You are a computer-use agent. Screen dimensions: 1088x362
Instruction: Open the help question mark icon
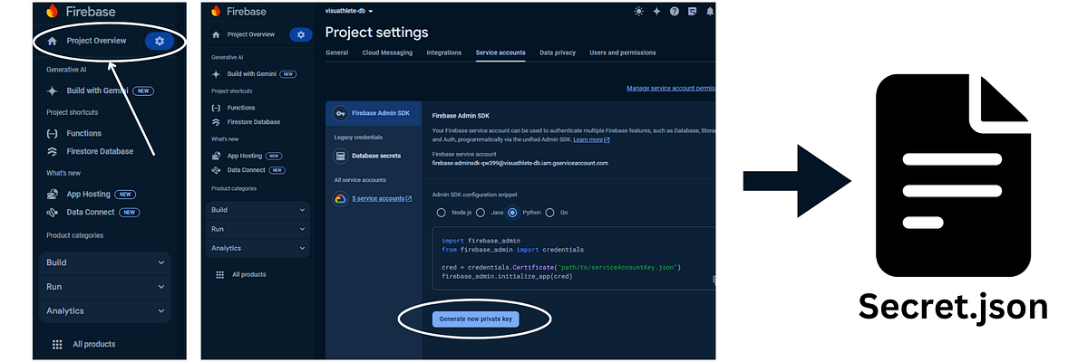675,11
